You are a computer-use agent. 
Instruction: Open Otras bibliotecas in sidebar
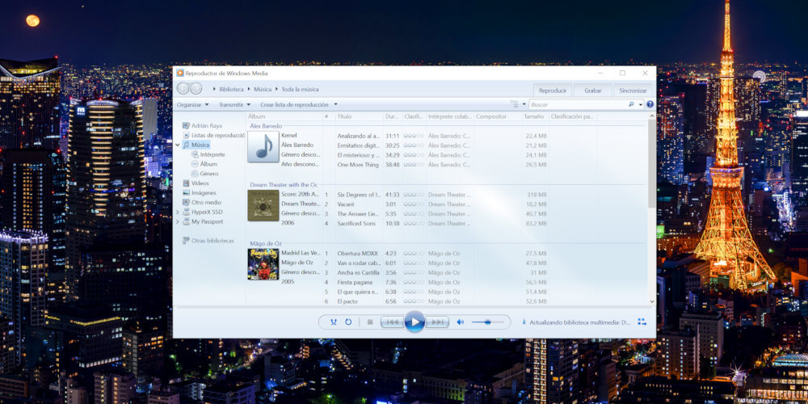tap(208, 241)
